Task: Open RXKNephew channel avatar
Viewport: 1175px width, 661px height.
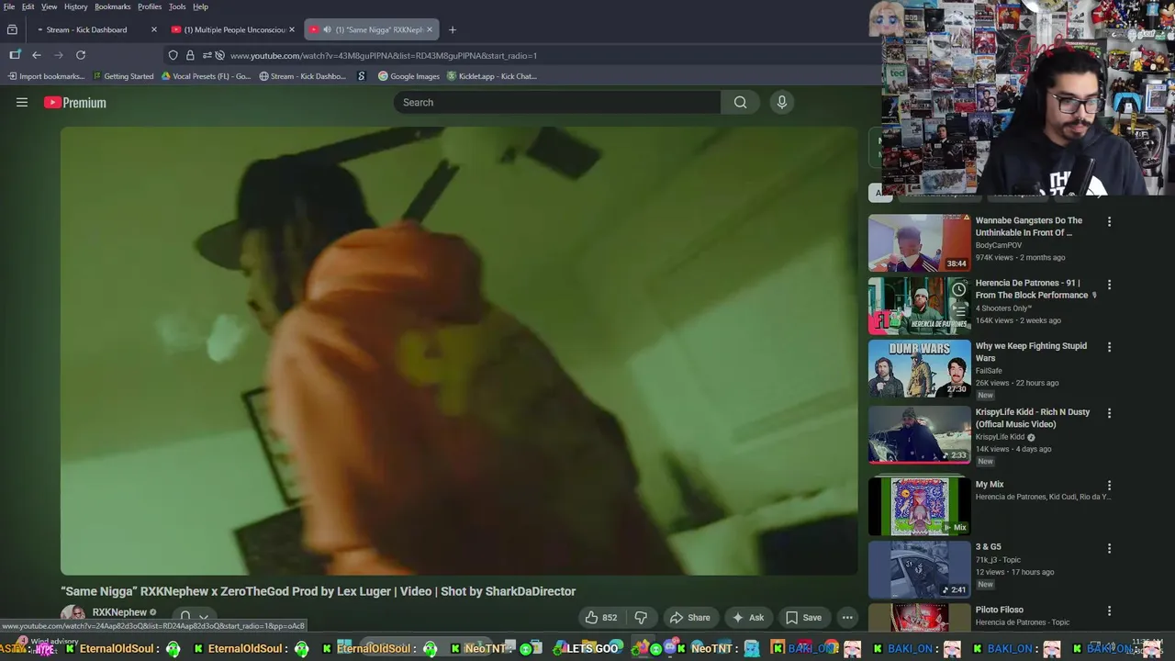Action: pos(73,614)
